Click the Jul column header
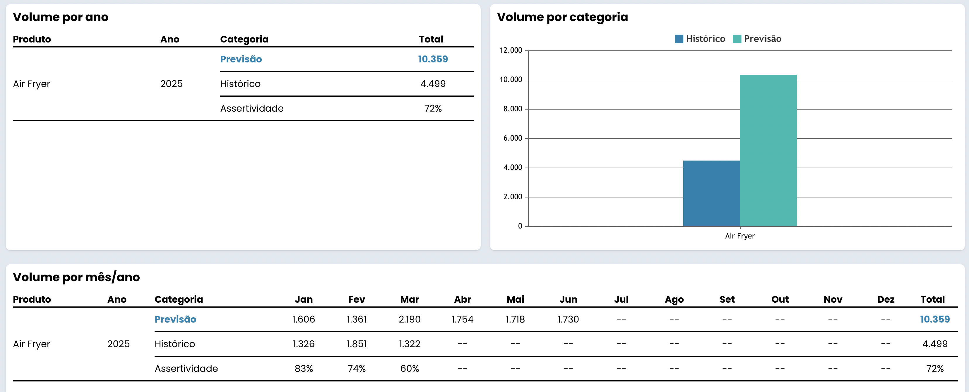This screenshot has height=392, width=969. [622, 299]
